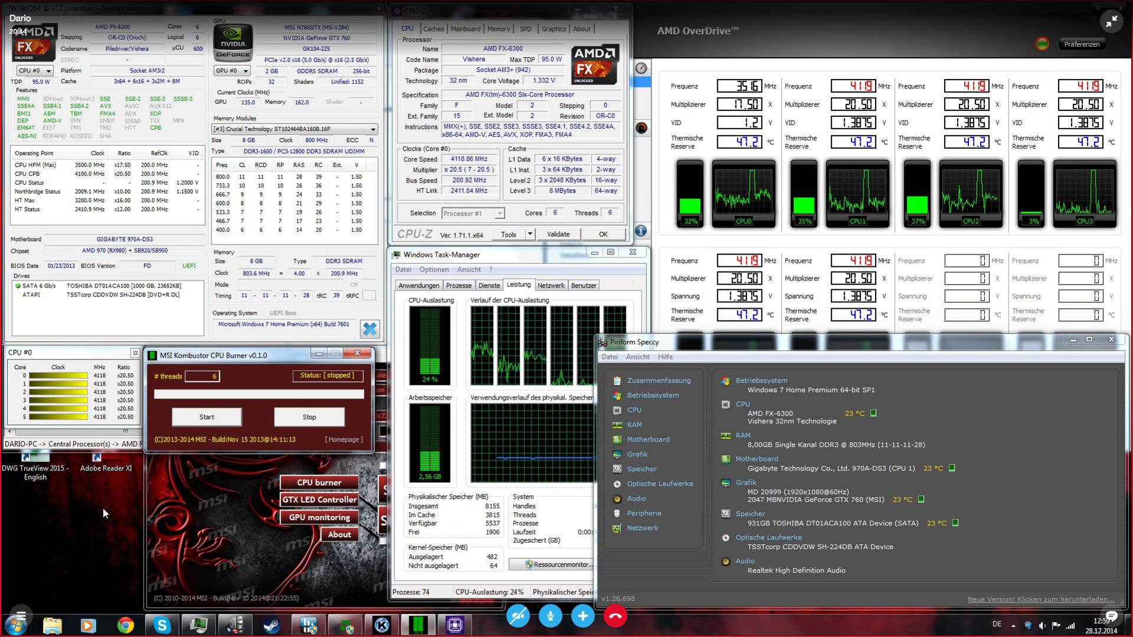Click Stop in MSI Kombustor CPU Burner
The width and height of the screenshot is (1133, 637).
point(309,417)
